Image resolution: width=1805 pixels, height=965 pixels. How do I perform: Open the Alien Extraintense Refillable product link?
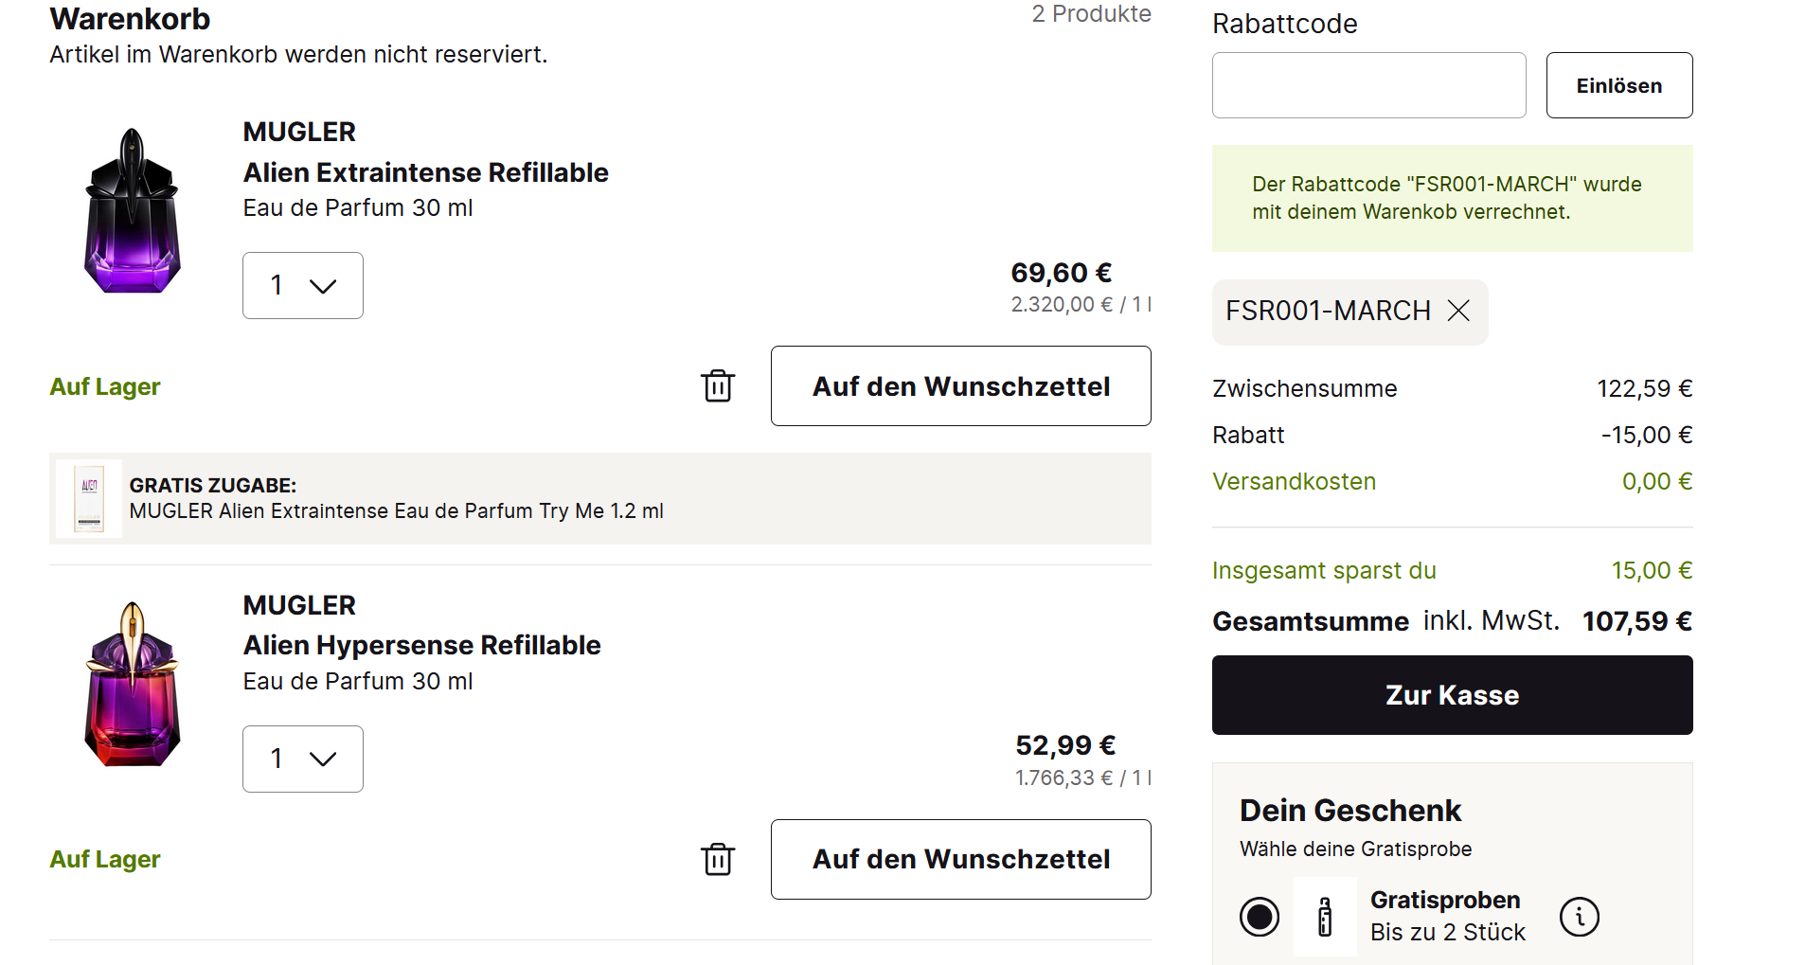click(x=425, y=172)
